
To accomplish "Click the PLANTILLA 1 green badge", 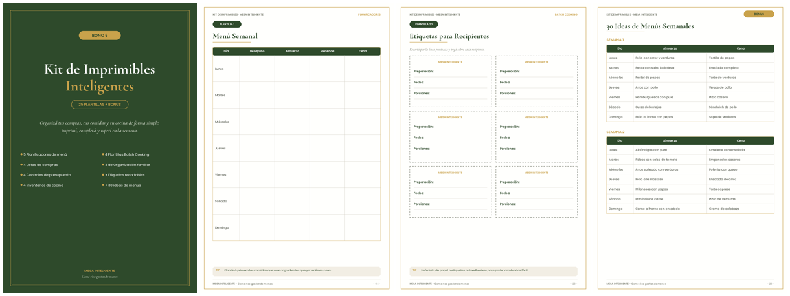I will (227, 24).
